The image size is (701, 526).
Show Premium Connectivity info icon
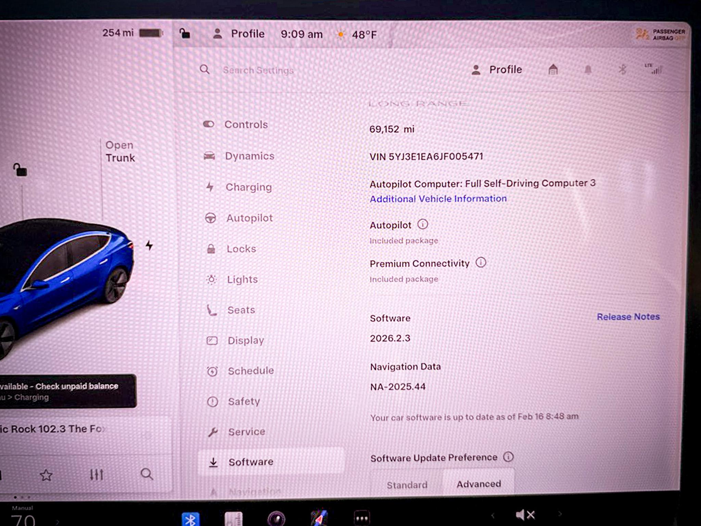pos(481,263)
